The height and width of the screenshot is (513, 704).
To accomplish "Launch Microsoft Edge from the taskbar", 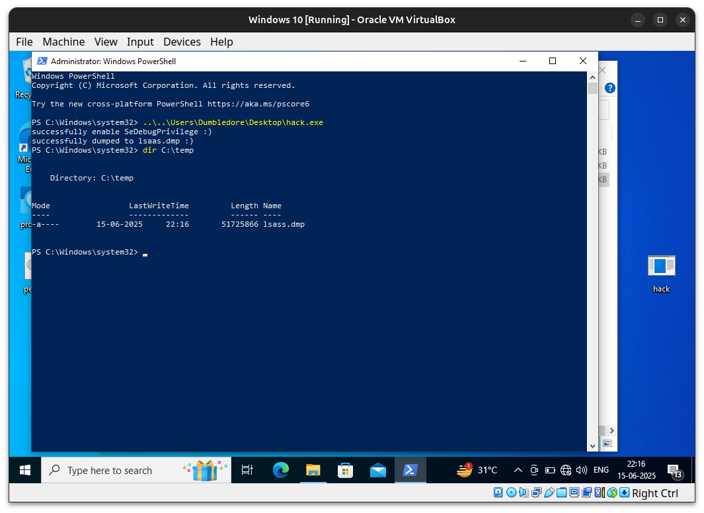I will [x=281, y=470].
